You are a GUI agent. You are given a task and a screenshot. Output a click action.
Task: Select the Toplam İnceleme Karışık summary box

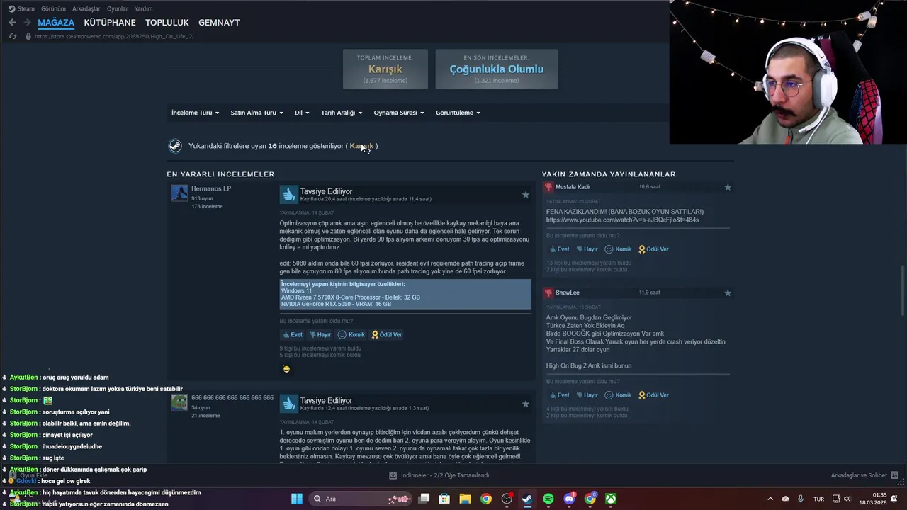click(x=385, y=69)
